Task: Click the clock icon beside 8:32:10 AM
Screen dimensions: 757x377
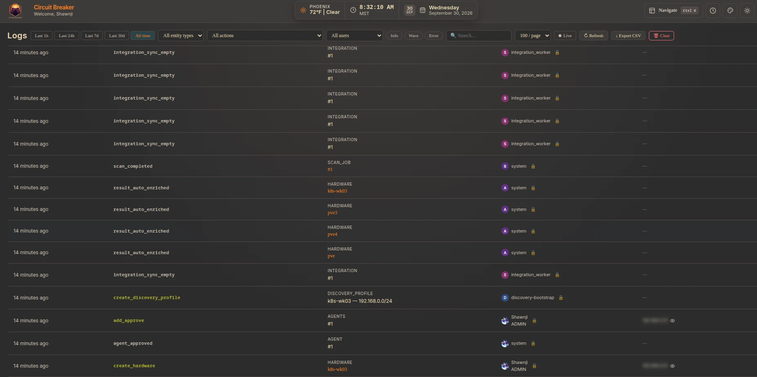Action: (353, 10)
